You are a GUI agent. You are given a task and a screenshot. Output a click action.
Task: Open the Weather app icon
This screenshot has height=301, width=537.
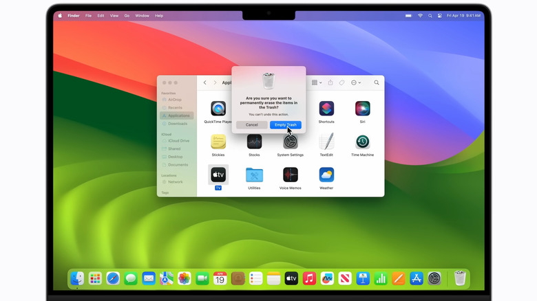click(326, 175)
